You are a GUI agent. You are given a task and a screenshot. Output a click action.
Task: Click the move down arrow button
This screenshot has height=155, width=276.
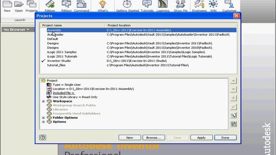233,90
